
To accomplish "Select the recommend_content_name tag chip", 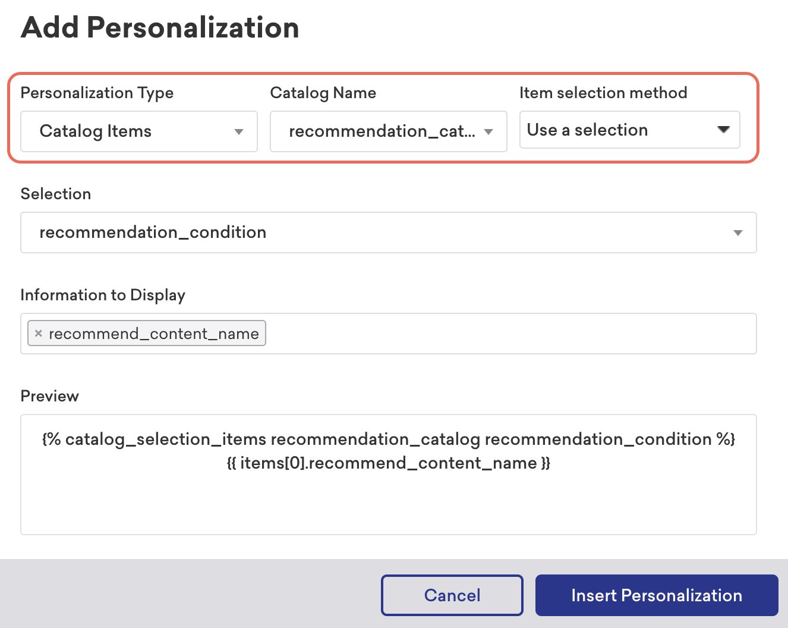I will [147, 334].
